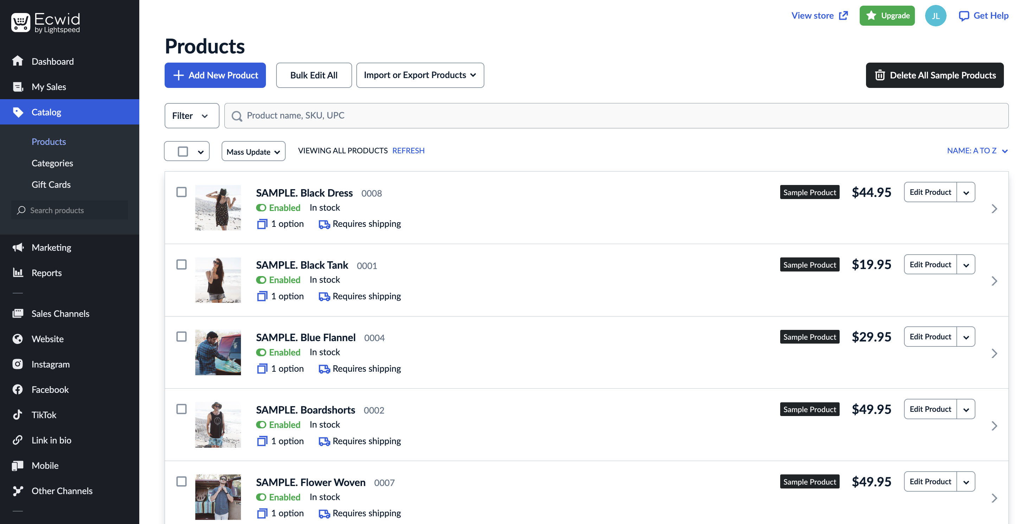The width and height of the screenshot is (1025, 524).
Task: Check the select-all products checkbox
Action: (182, 151)
